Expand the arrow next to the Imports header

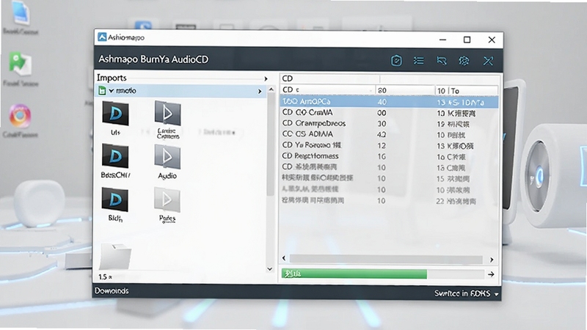point(266,78)
